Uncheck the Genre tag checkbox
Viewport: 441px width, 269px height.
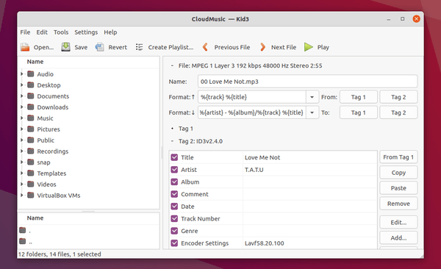point(174,231)
